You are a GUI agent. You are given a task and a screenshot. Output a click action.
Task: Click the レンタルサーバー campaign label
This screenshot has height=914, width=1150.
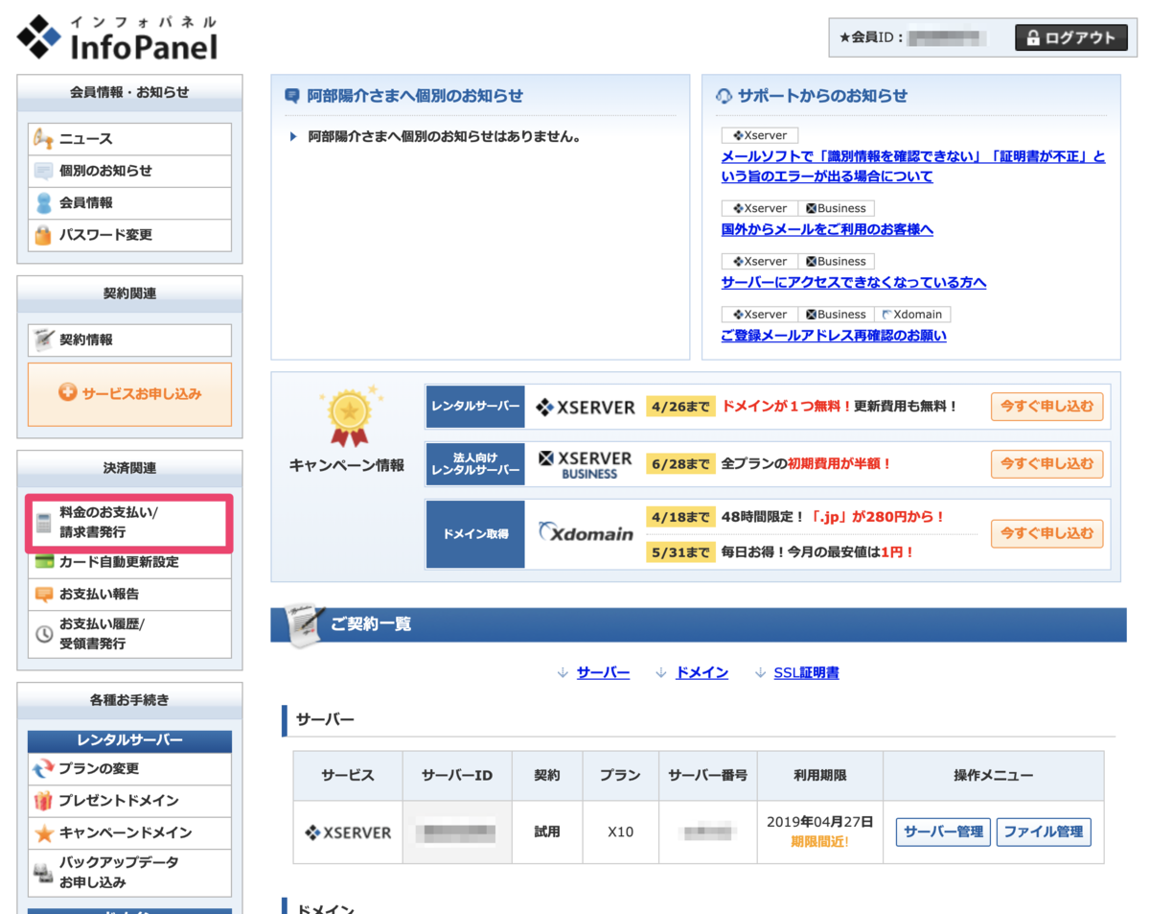475,407
